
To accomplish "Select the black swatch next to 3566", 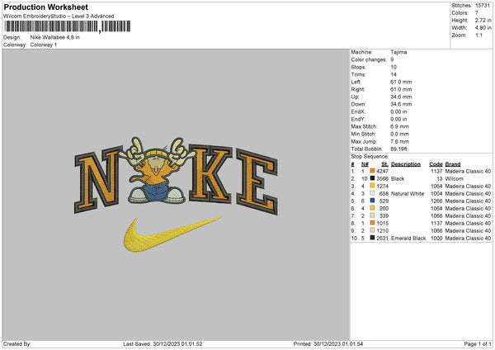I will point(373,178).
